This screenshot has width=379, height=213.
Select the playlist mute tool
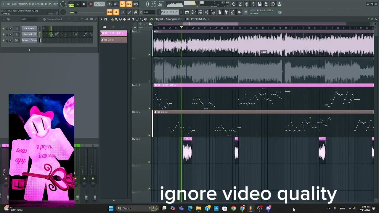tap(124, 19)
